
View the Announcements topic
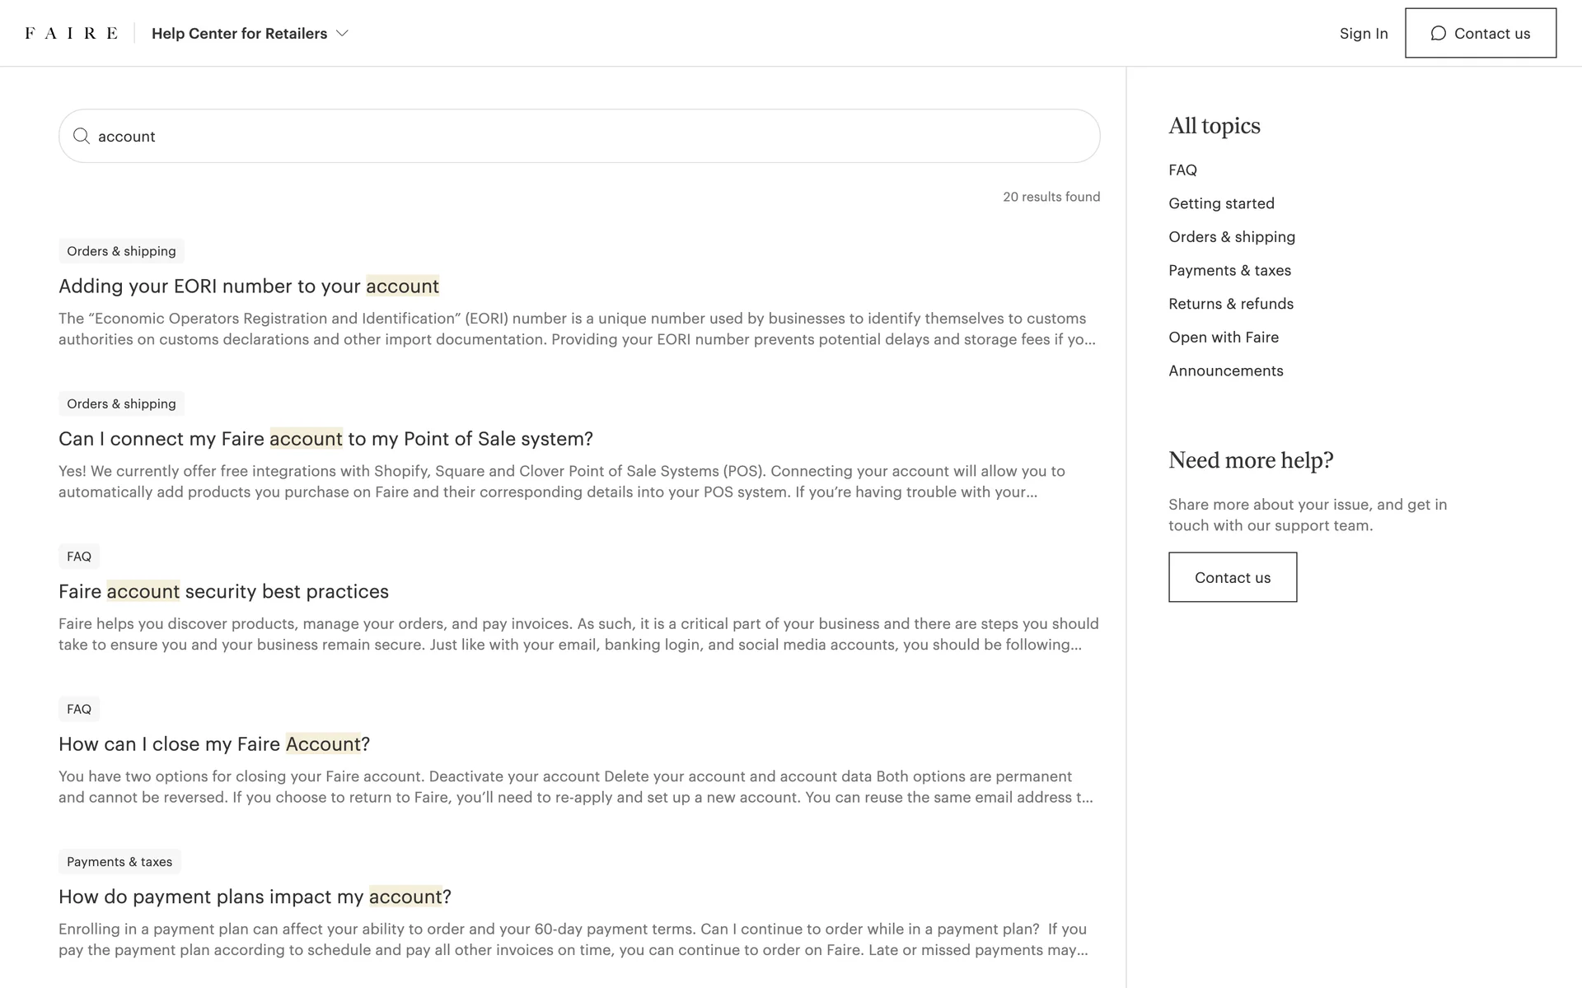click(x=1225, y=370)
